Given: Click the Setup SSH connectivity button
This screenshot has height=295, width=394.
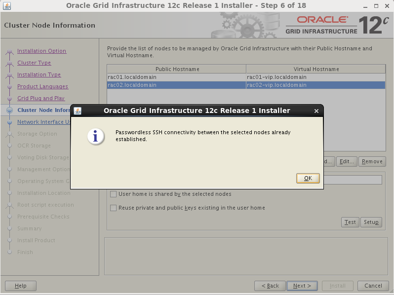Looking at the screenshot, I should [371, 222].
